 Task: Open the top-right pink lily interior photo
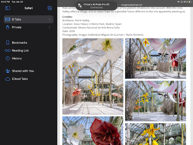(x=156, y=59)
